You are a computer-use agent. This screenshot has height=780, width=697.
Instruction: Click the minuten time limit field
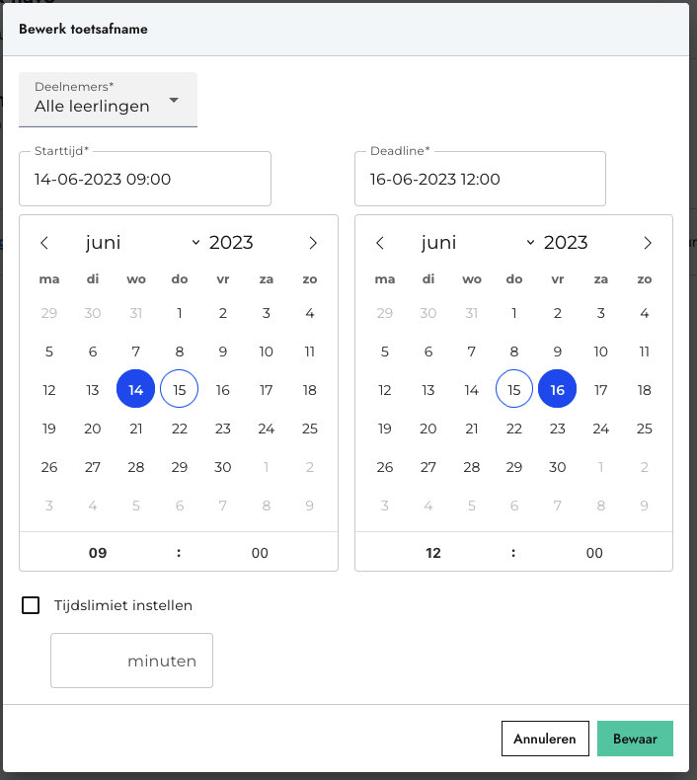click(131, 661)
